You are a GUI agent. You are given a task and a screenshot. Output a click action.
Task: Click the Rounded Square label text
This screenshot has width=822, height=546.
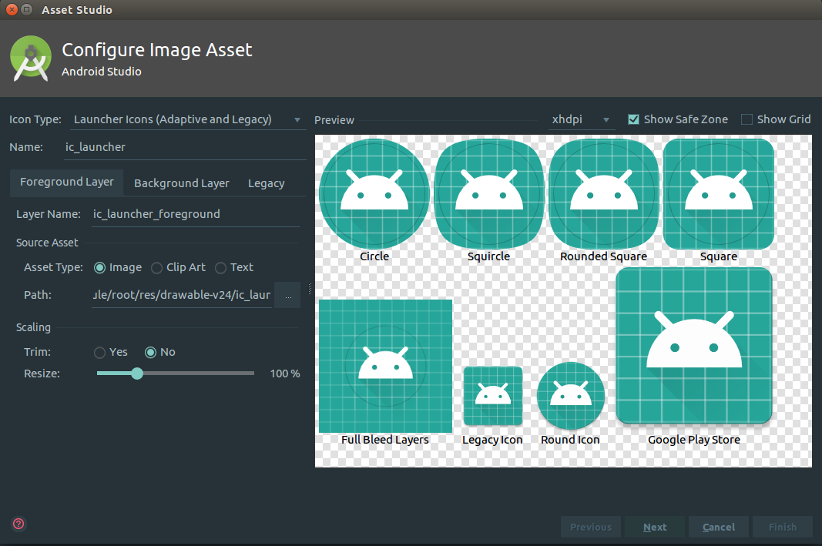click(603, 256)
